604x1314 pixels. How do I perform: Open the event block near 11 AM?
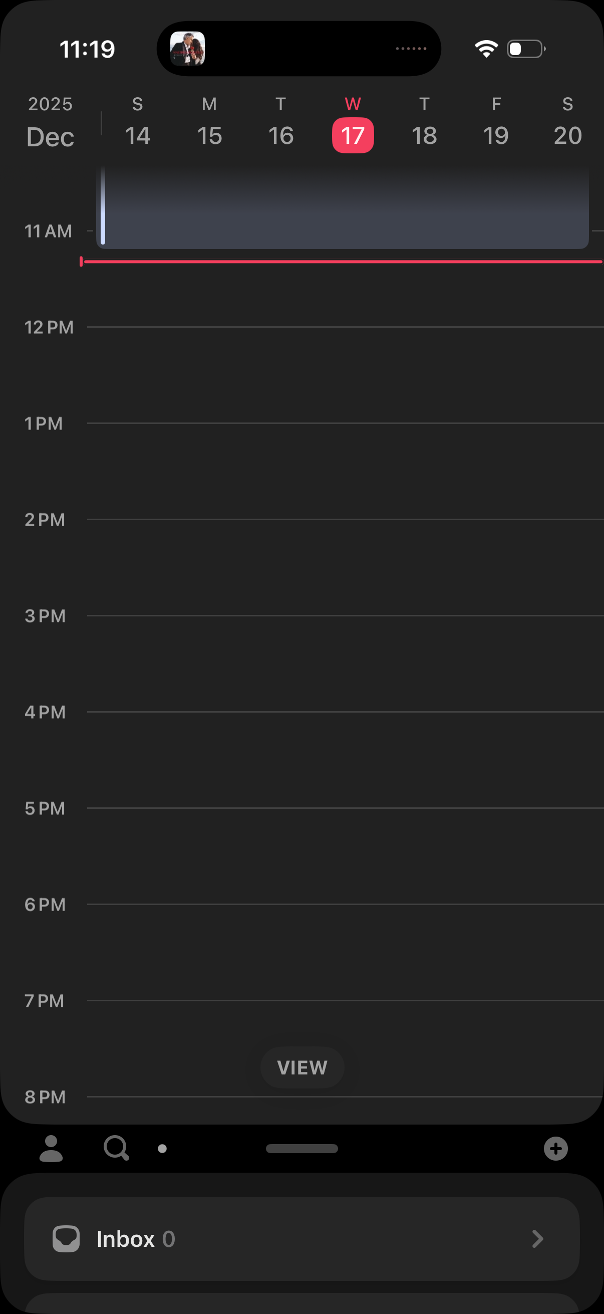coord(343,209)
